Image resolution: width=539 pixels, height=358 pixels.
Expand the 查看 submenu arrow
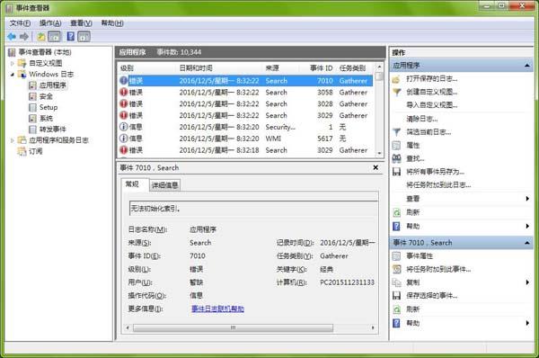527,199
